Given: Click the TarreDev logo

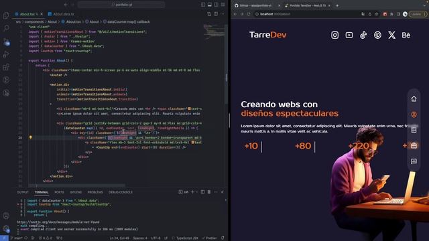Looking at the screenshot, I should tap(268, 35).
